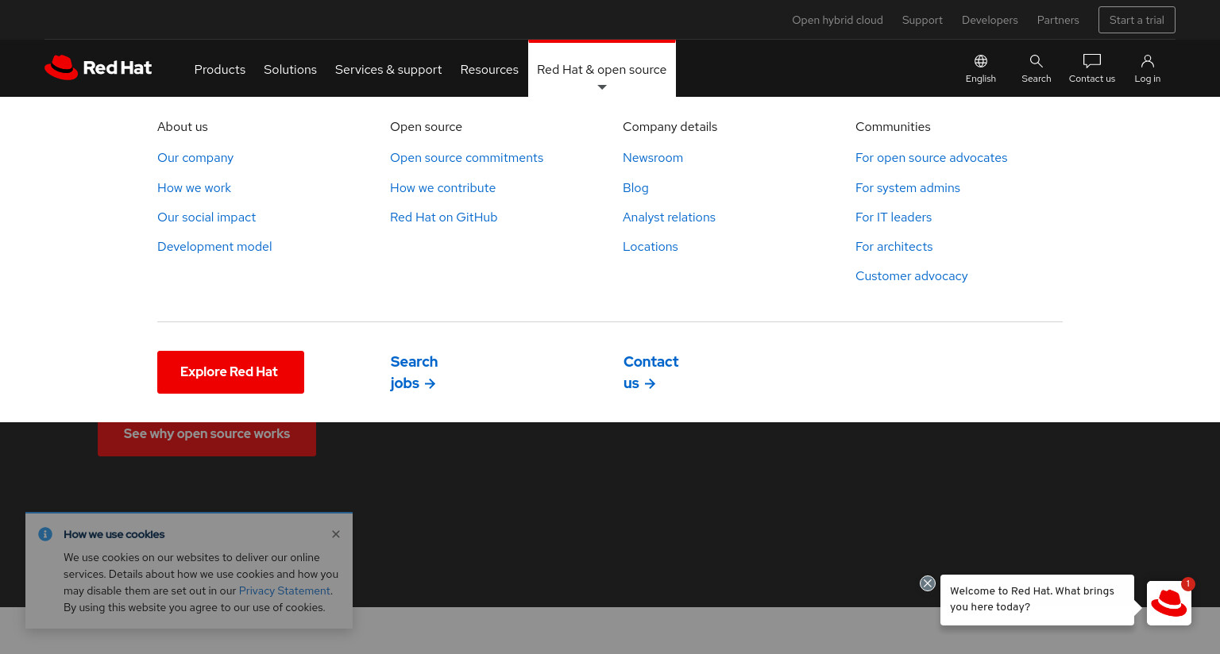Go to the Blog
1220x654 pixels.
pos(635,188)
